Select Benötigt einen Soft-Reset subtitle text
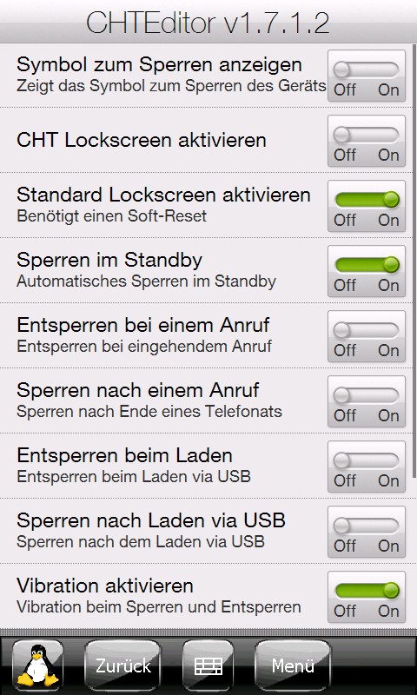Image resolution: width=417 pixels, height=695 pixels. tap(112, 216)
